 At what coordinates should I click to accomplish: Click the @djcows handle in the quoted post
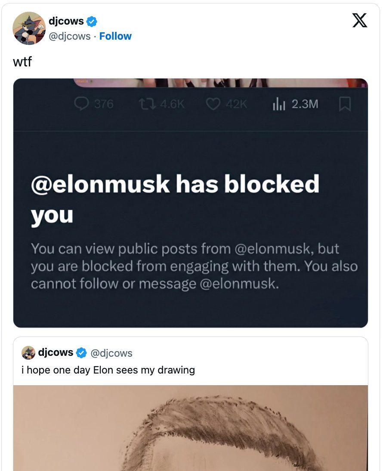click(111, 353)
